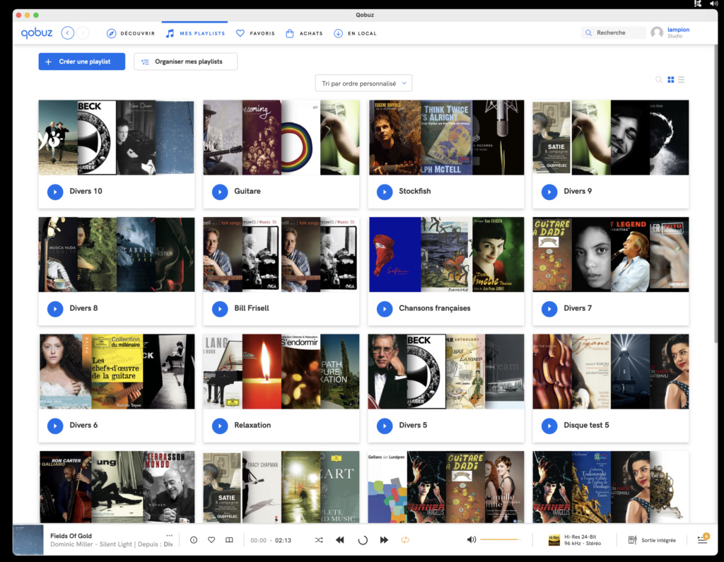The width and height of the screenshot is (724, 562).
Task: Toggle shuffle playback
Action: [x=319, y=540]
